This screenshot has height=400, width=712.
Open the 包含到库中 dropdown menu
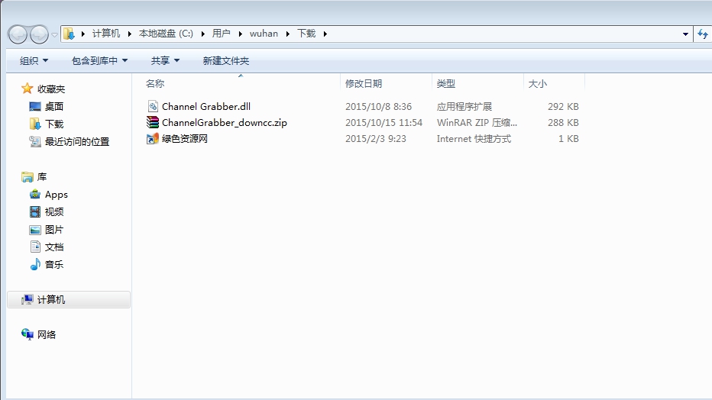pyautogui.click(x=99, y=60)
